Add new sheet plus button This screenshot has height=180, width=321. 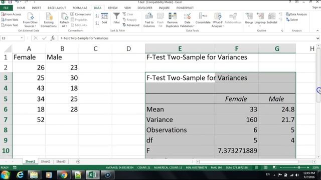[78, 161]
